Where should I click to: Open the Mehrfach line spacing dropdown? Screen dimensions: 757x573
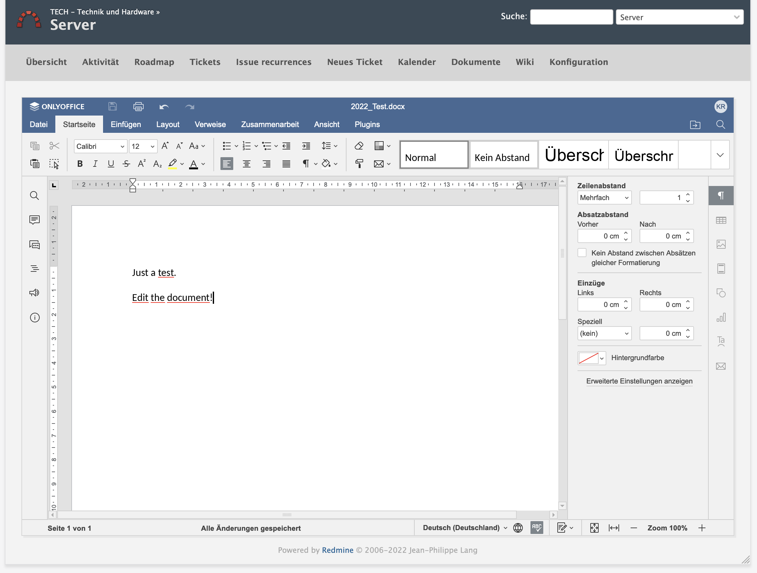604,198
